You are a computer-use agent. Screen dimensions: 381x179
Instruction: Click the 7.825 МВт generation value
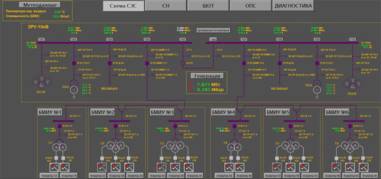click(x=209, y=85)
